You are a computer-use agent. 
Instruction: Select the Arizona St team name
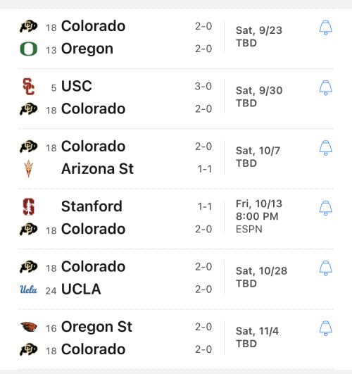tap(97, 169)
